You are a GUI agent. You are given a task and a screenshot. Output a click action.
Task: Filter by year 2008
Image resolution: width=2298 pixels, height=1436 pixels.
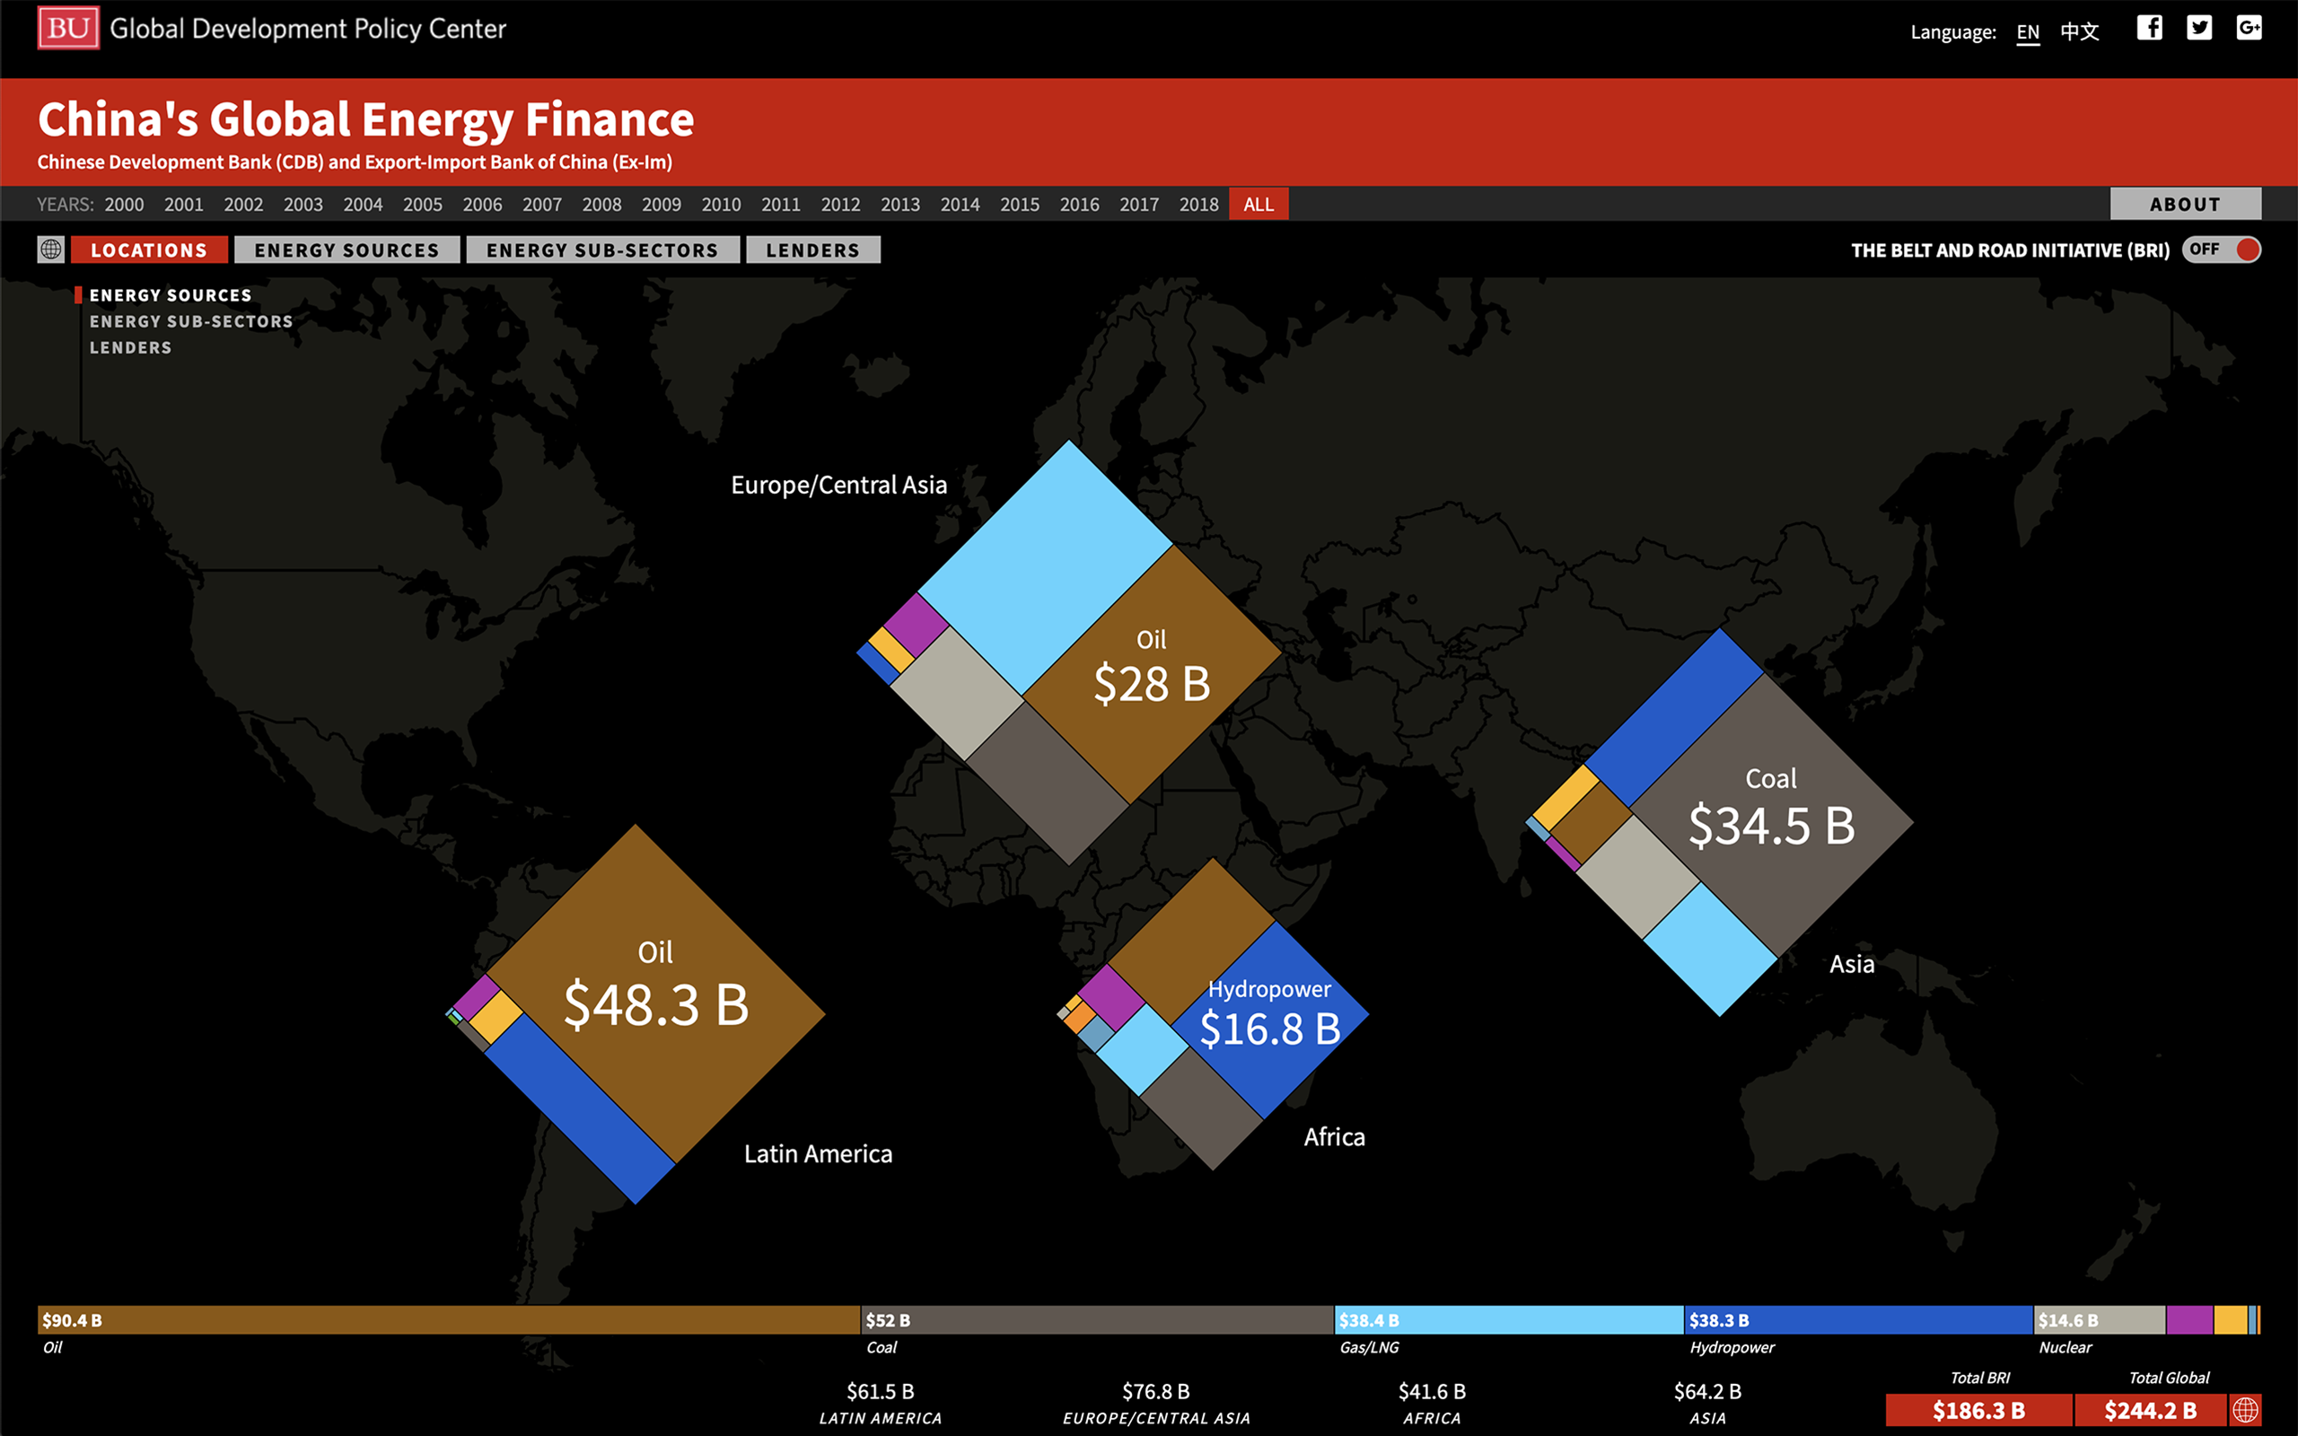pyautogui.click(x=602, y=205)
